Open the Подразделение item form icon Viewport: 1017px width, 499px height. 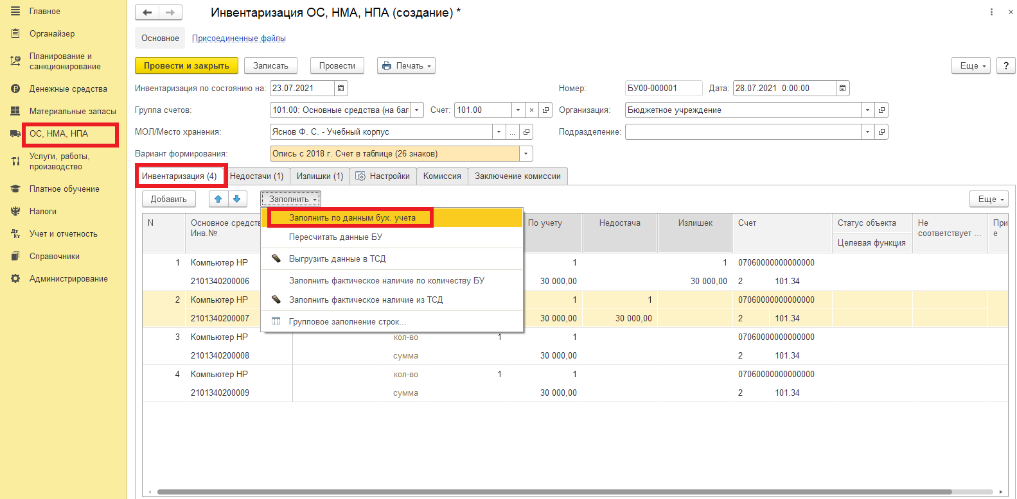tap(881, 131)
